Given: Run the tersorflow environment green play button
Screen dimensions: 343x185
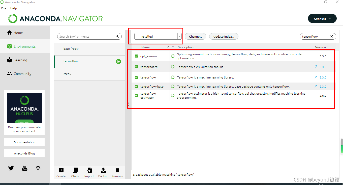Looking at the screenshot, I should point(118,62).
